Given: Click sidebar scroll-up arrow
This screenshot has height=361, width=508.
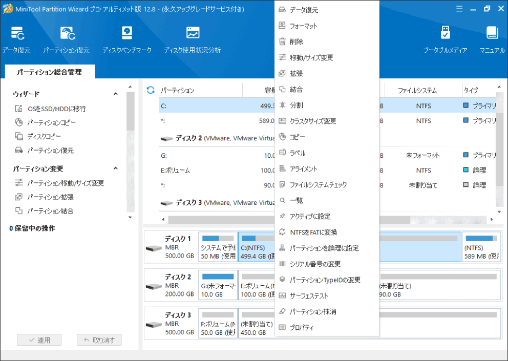Looking at the screenshot, I should click(130, 87).
